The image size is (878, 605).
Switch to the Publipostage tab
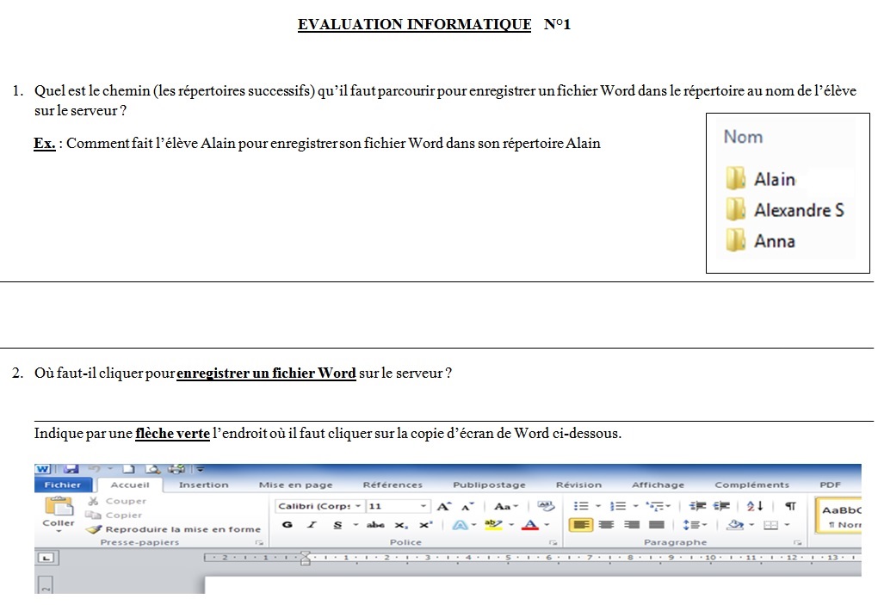click(490, 485)
